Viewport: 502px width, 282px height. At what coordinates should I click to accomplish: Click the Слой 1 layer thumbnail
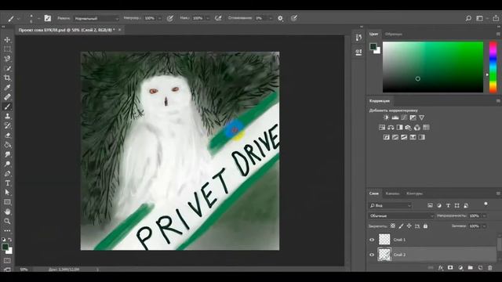384,240
